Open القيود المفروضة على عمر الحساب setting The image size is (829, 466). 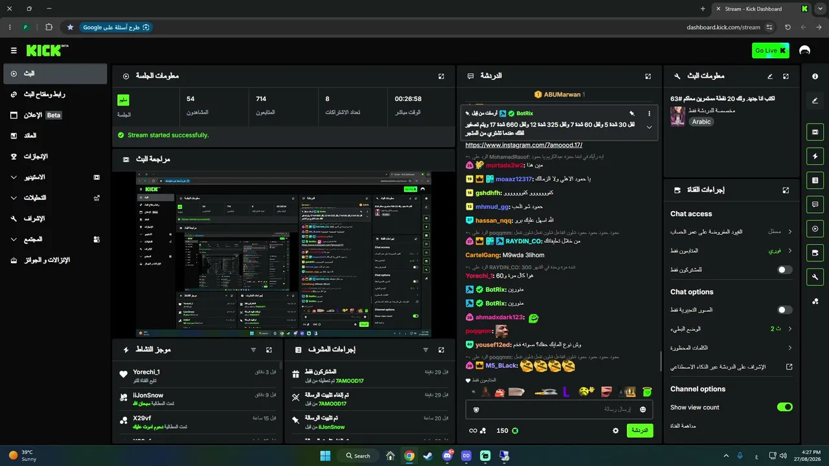[731, 231]
